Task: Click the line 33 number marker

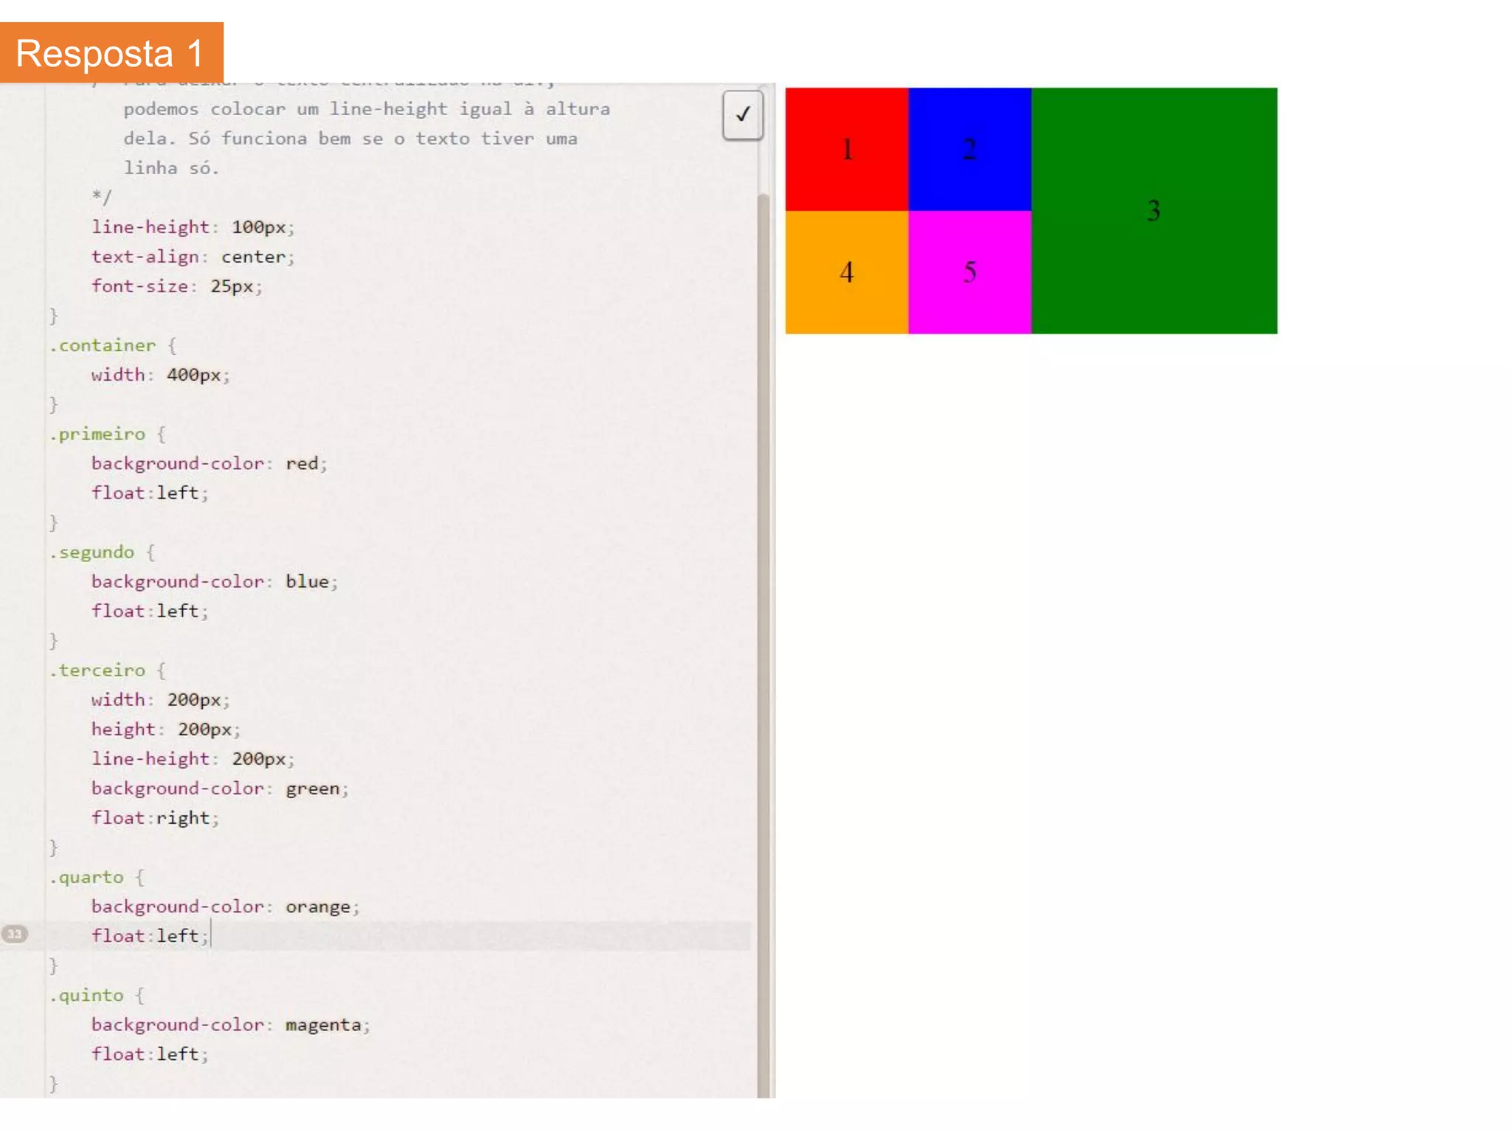Action: pyautogui.click(x=15, y=934)
